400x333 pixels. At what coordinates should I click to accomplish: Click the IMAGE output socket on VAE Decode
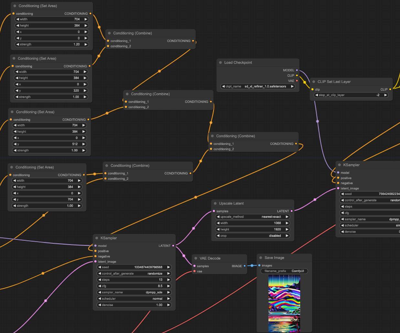click(x=245, y=266)
